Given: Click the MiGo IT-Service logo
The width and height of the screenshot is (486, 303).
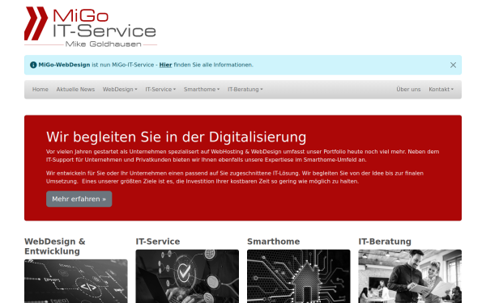Looking at the screenshot, I should [x=91, y=27].
